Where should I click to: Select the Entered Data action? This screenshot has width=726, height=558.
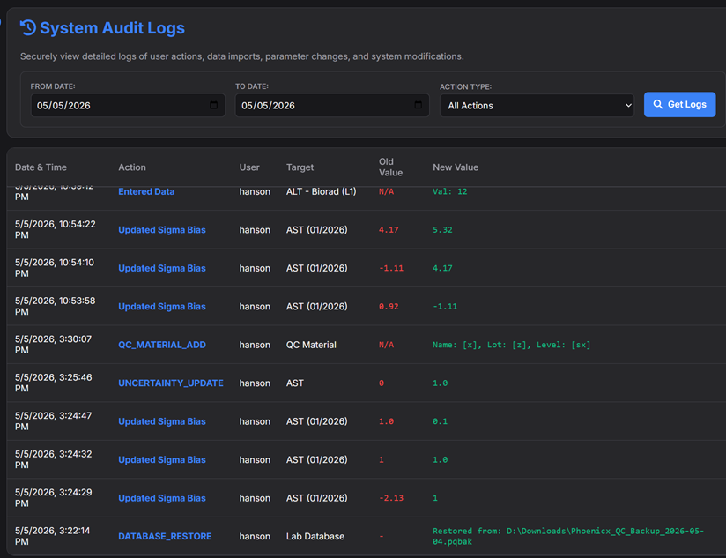click(x=146, y=191)
